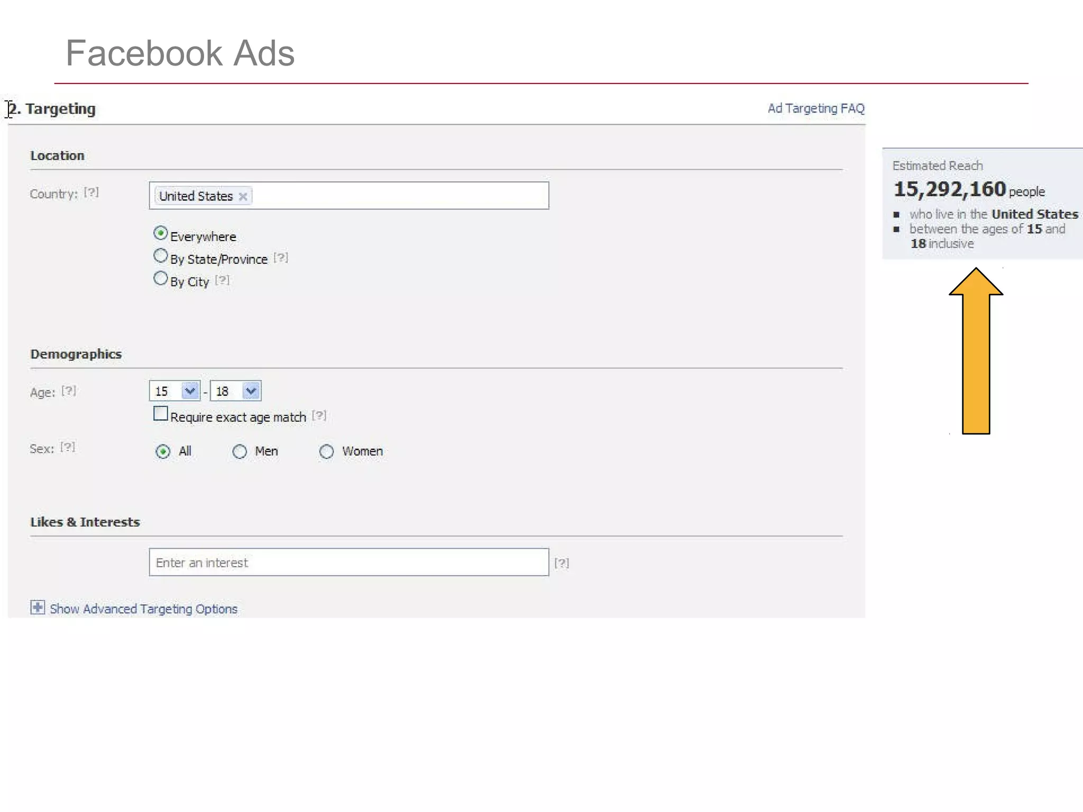
Task: Open By State/Province help [?] icon
Action: 281,257
